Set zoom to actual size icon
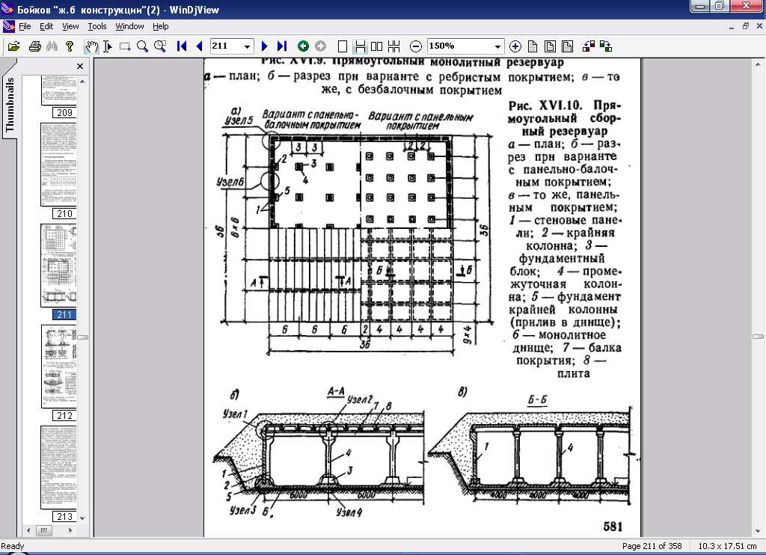This screenshot has height=555, width=766. [x=533, y=46]
